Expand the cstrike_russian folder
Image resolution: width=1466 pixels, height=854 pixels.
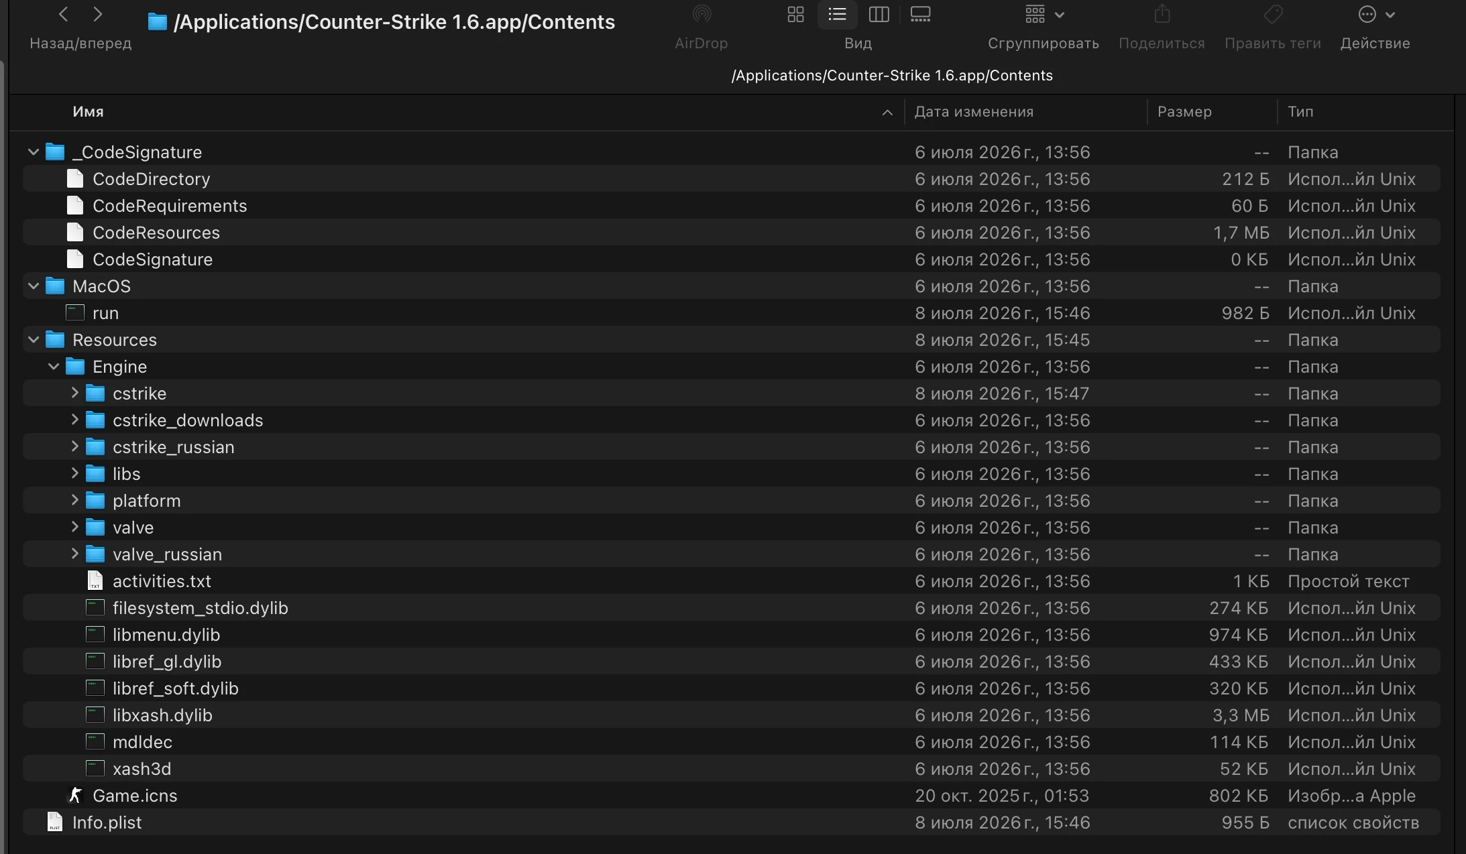[x=74, y=446]
